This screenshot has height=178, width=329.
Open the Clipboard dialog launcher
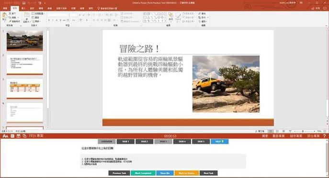(21, 25)
